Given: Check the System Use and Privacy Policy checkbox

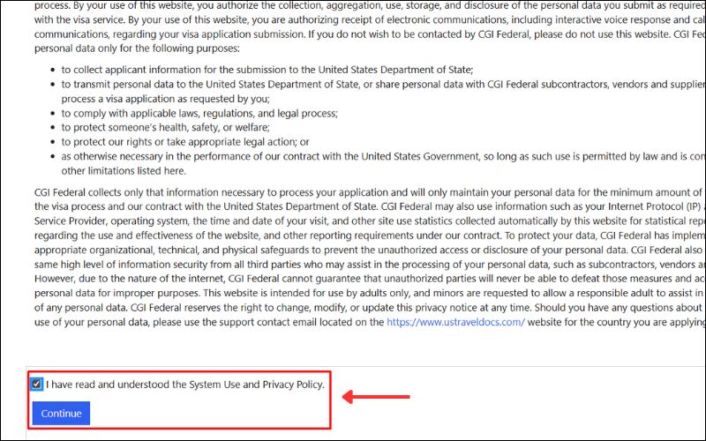Looking at the screenshot, I should click(x=36, y=385).
